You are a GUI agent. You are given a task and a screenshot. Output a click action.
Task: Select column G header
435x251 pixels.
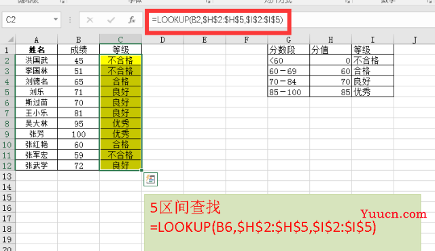coord(288,39)
